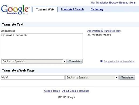Click Suggest a better translation link

coord(119,61)
